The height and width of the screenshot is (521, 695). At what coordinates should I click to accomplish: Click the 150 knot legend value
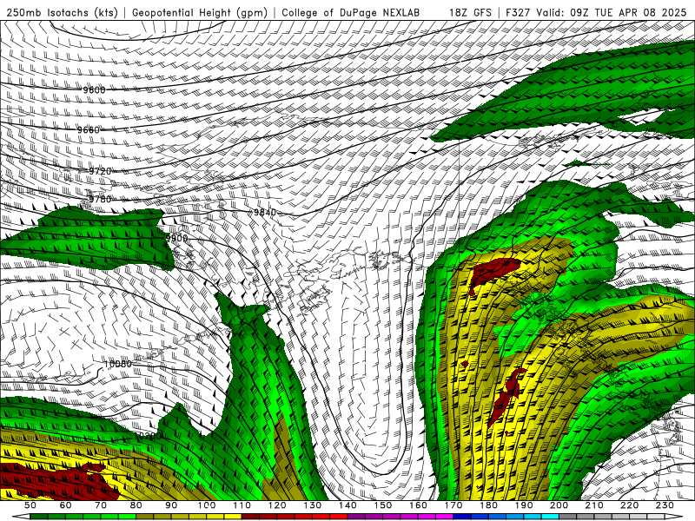(x=382, y=505)
